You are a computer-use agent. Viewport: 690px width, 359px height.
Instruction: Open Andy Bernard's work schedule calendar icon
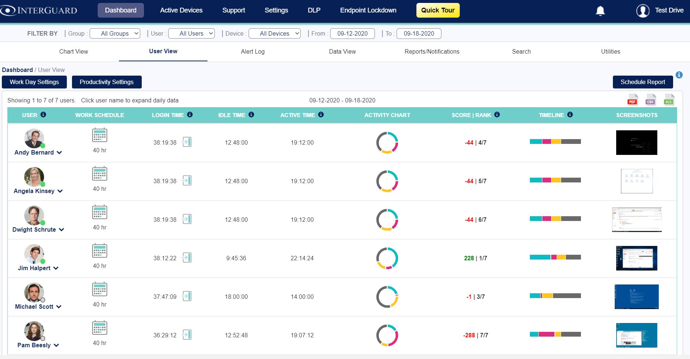100,135
